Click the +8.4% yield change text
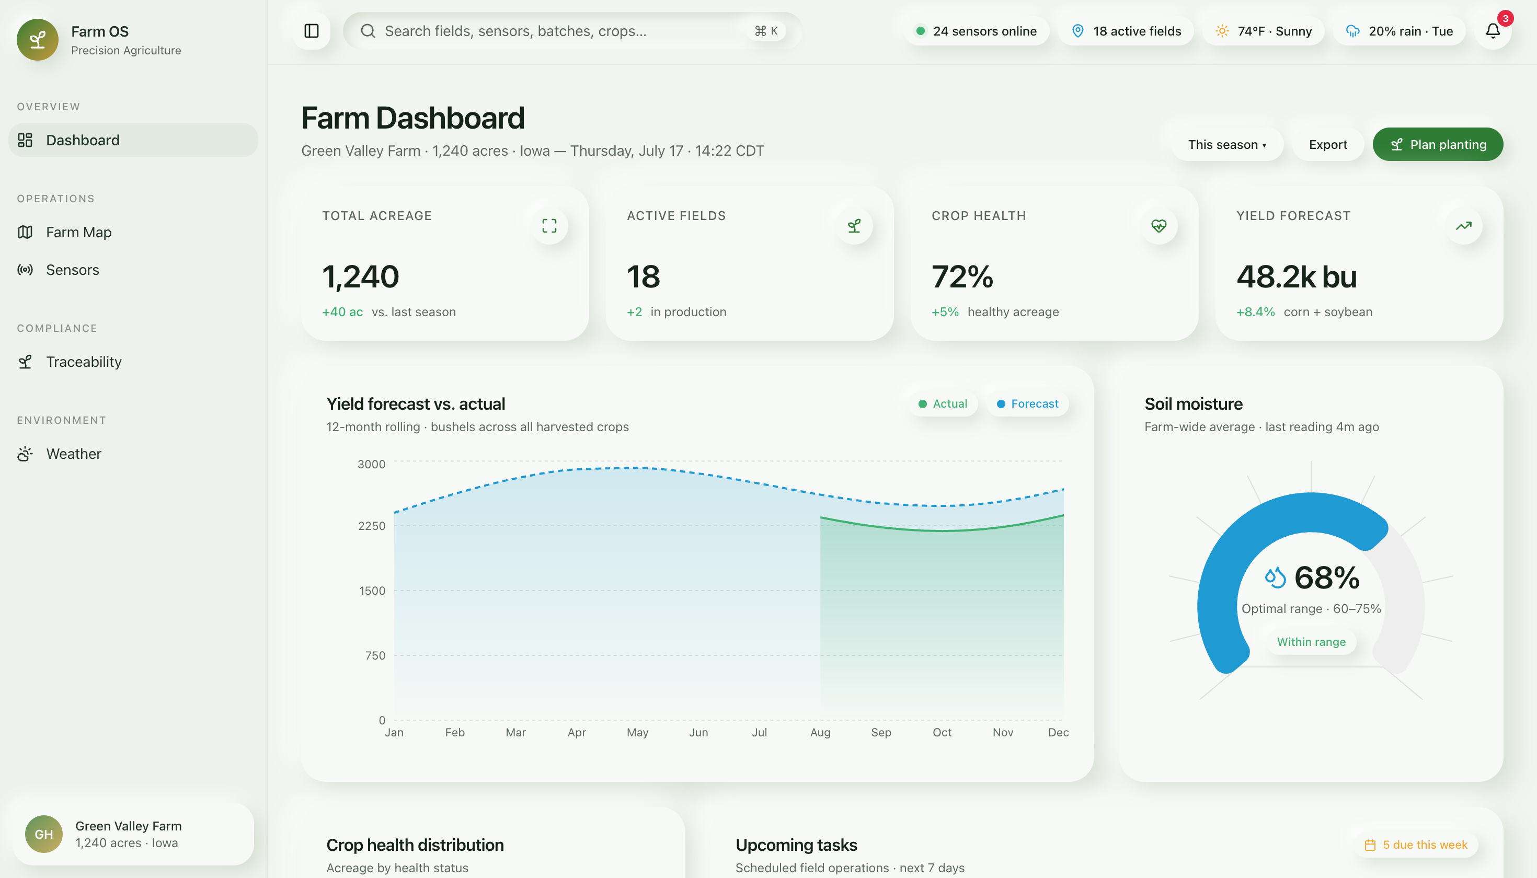1537x878 pixels. [1255, 312]
